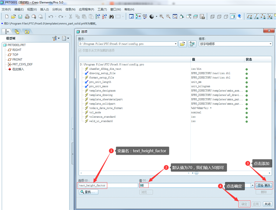The width and height of the screenshot is (276, 210).
Task: Open the sort order dropdown
Action: [270, 44]
